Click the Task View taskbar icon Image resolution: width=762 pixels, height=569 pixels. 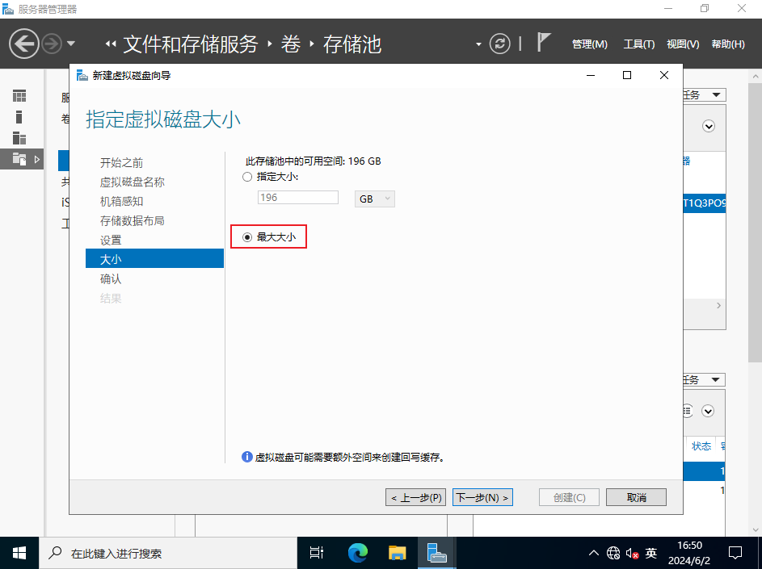[x=318, y=553]
